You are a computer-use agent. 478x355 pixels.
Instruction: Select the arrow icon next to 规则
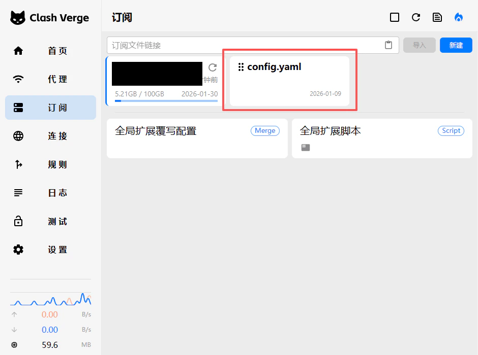pyautogui.click(x=18, y=164)
